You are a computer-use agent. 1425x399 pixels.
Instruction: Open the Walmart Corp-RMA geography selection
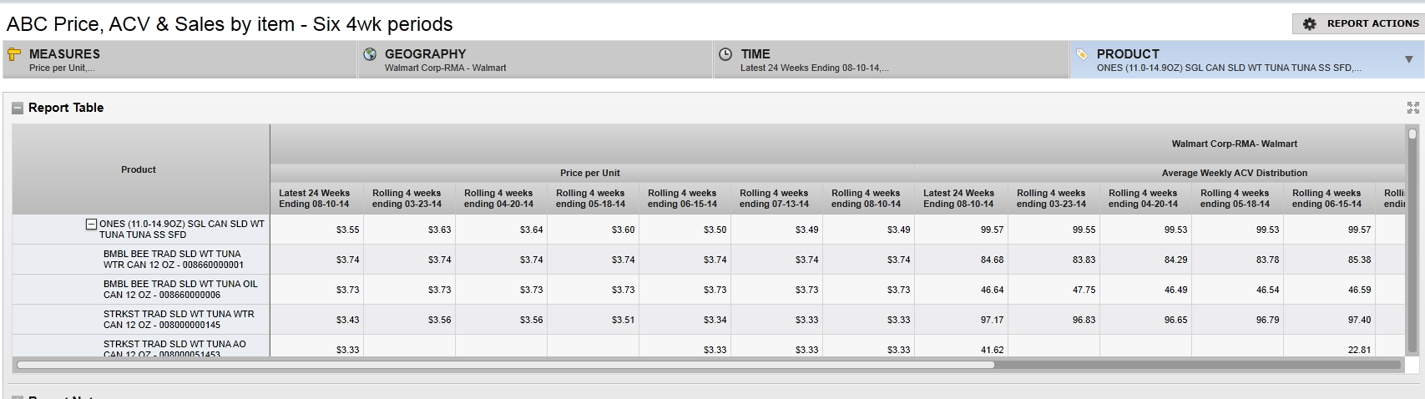coord(445,68)
